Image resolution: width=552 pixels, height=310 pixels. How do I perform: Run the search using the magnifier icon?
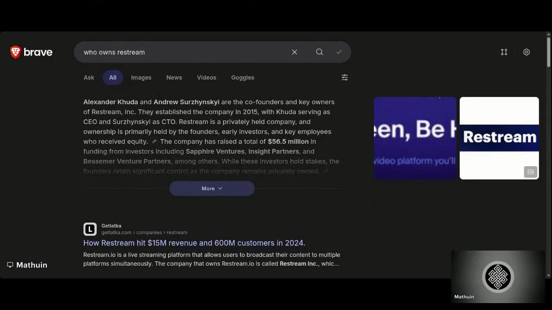320,52
